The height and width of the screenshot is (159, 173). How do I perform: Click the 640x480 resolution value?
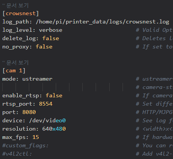pyautogui.click(x=54, y=129)
